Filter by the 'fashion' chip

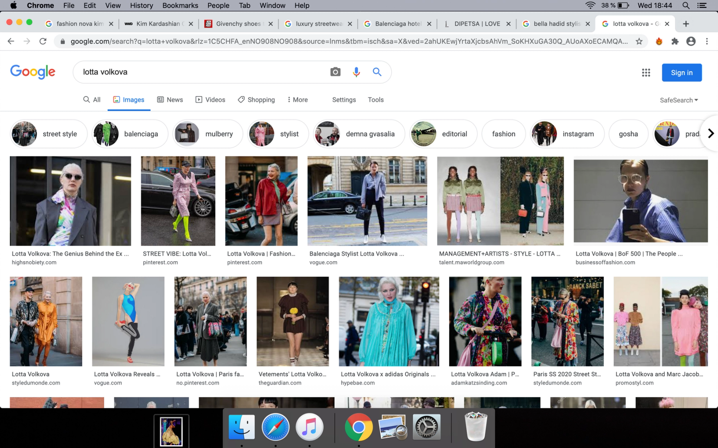[x=504, y=134]
